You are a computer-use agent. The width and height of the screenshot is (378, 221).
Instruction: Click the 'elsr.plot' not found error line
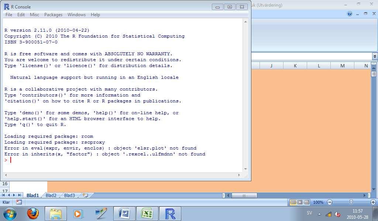coord(100,148)
